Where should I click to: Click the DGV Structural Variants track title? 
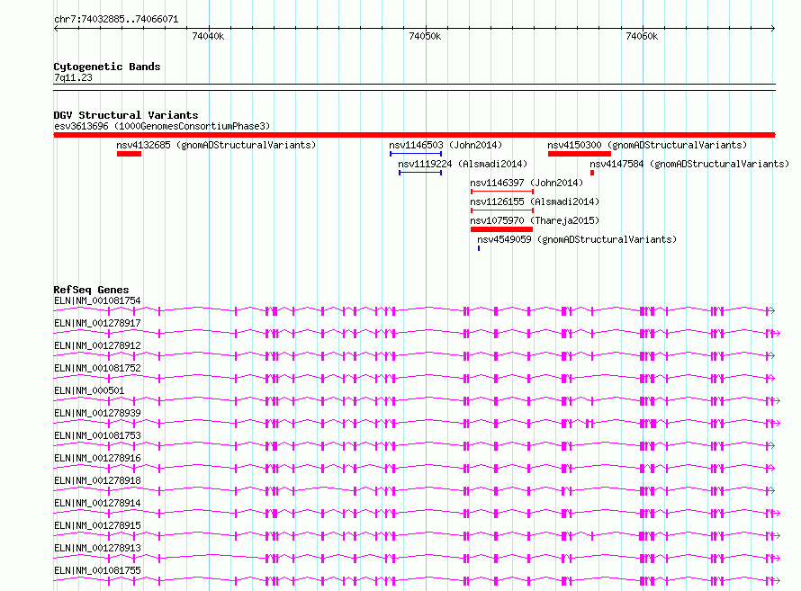tap(126, 115)
